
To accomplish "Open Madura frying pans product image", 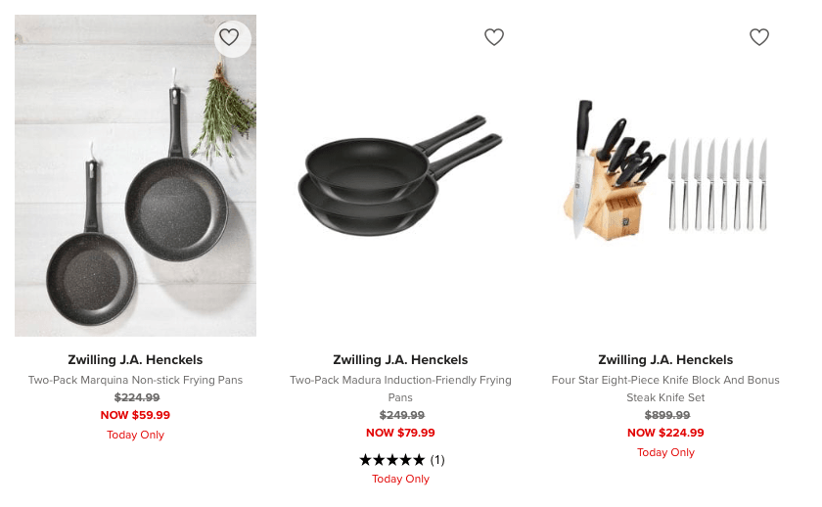I will [400, 176].
